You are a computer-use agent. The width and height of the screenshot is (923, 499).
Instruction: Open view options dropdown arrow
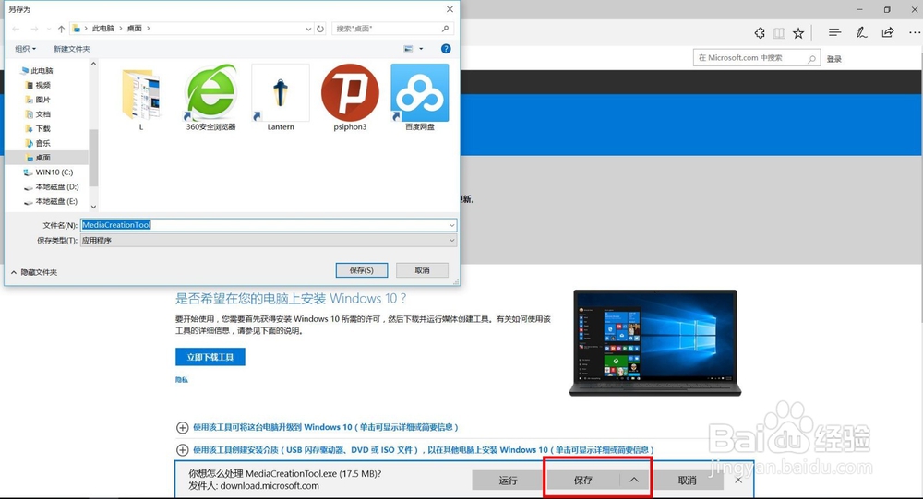(x=421, y=49)
